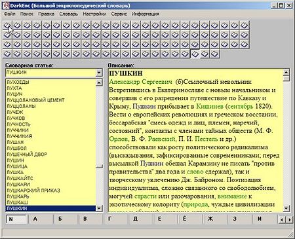Click the first book icon in fourth row
295x239 pixels.
pos(7,54)
